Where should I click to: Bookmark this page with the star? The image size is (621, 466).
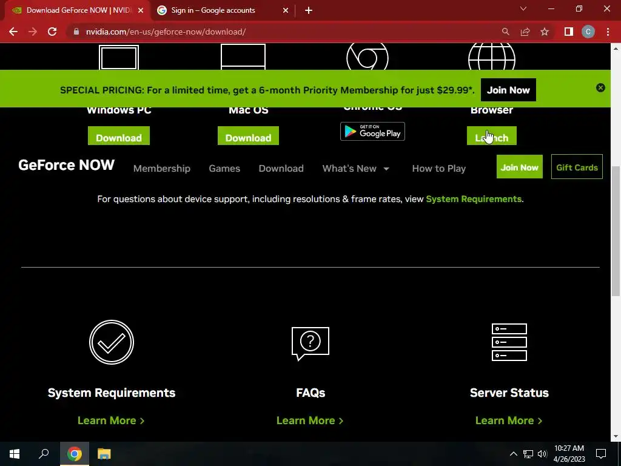coord(545,32)
